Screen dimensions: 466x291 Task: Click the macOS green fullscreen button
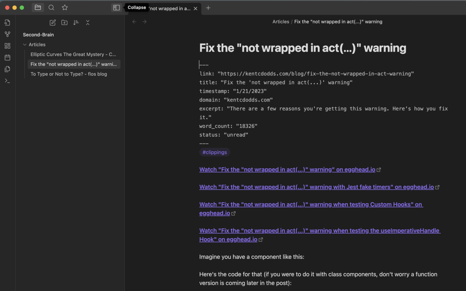click(x=22, y=8)
